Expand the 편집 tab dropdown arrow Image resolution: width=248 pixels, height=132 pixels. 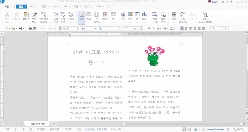pos(25,7)
